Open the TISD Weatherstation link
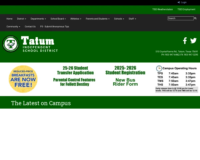The width and height of the screenshot is (200, 160). point(163,9)
